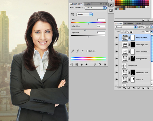Toggle visibility of arm shadow layer
Screen dimensions: 153x121
tap(117, 65)
